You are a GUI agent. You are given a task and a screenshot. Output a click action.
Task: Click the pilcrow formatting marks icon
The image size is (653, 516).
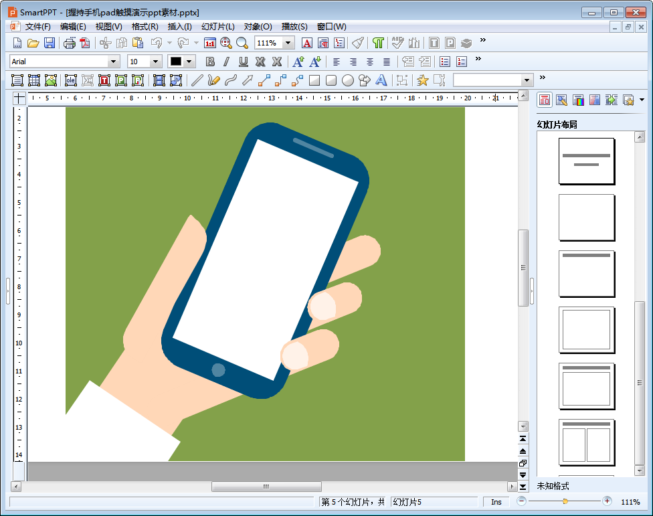point(378,43)
